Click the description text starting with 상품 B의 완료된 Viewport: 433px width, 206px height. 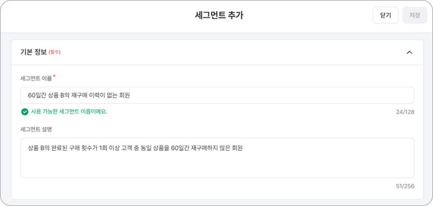(x=135, y=148)
